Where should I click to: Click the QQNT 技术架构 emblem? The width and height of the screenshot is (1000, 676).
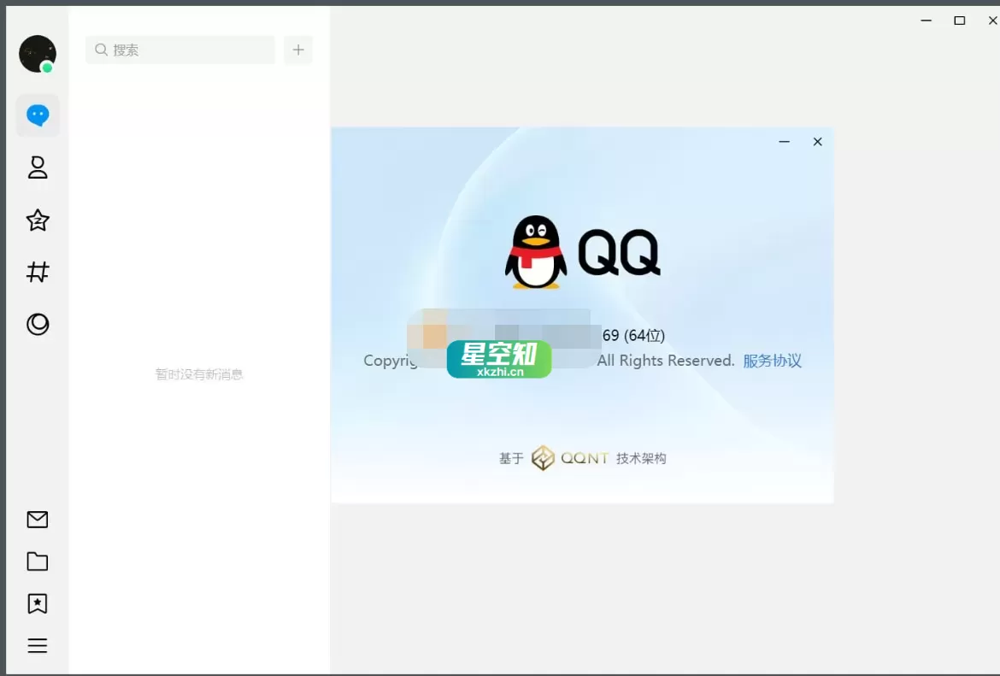544,457
